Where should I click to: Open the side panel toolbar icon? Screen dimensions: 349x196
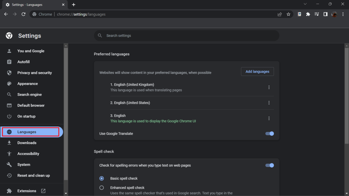325,14
